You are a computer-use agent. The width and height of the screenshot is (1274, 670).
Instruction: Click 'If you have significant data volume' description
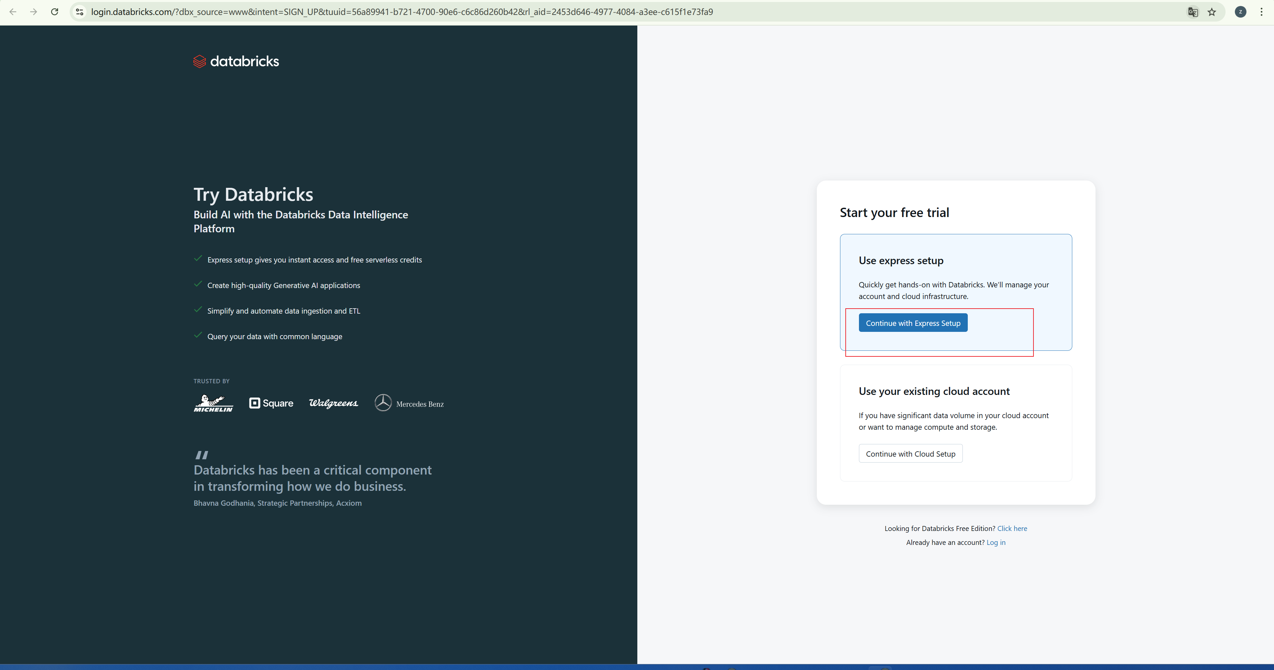tap(954, 421)
